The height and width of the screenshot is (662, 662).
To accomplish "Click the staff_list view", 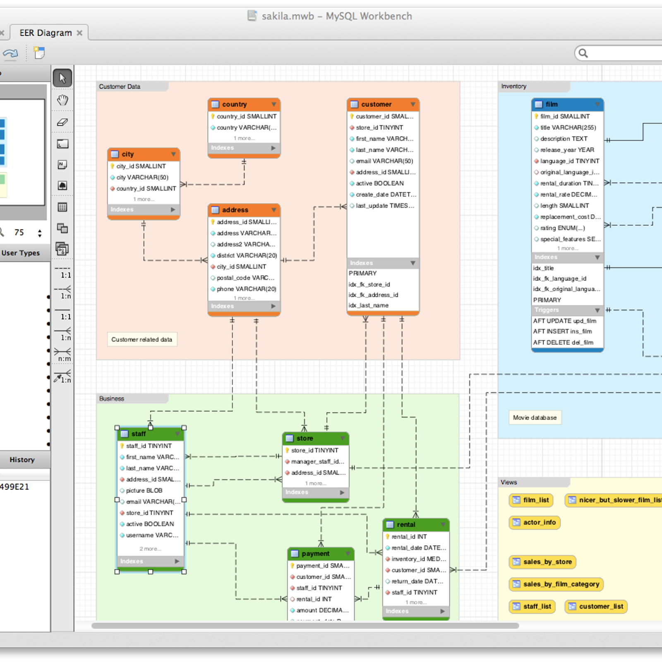I will [x=532, y=607].
